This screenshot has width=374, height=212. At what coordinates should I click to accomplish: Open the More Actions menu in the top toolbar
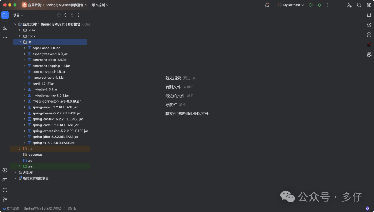click(328, 5)
